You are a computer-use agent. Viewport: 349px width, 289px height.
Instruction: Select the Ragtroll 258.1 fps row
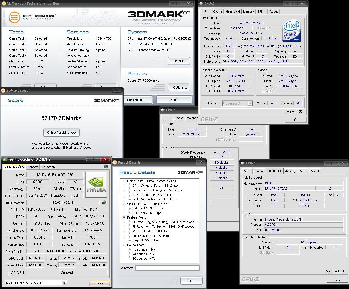[145, 240]
